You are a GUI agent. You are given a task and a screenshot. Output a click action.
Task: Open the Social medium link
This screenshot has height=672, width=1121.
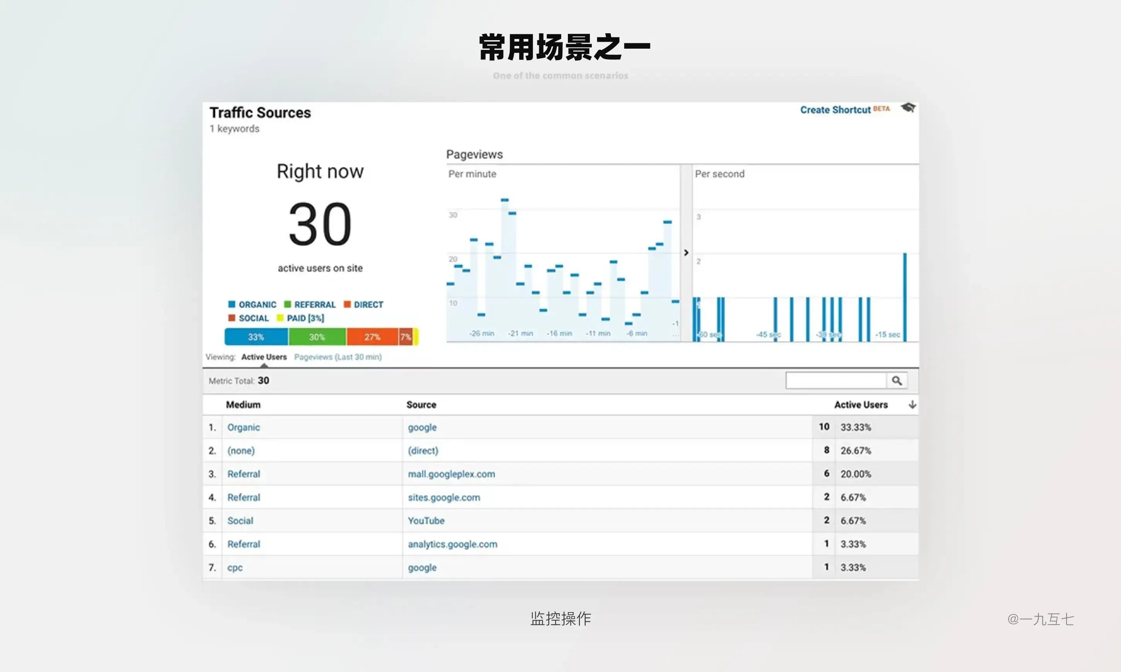(240, 521)
